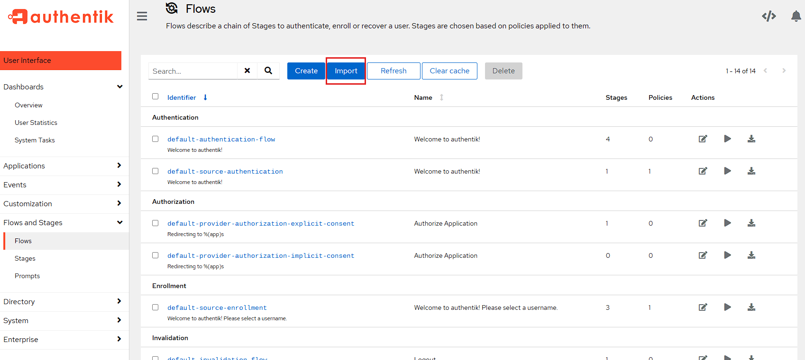The height and width of the screenshot is (360, 805).
Task: Edit the default-authentication-flow entry
Action: [703, 139]
